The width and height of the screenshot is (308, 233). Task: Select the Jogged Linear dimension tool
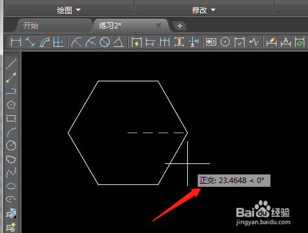coord(254,42)
